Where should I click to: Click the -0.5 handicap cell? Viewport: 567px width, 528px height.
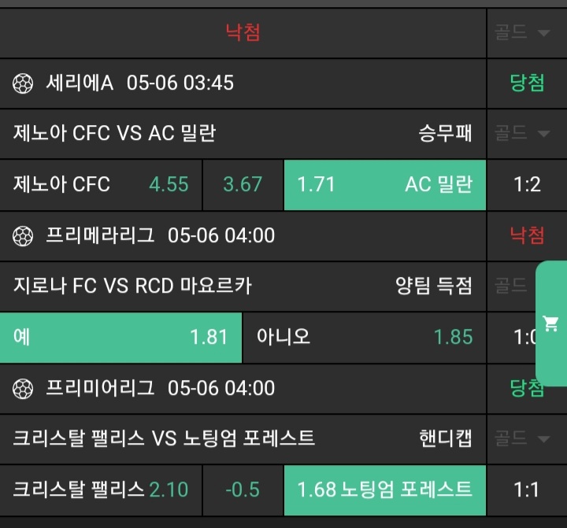pyautogui.click(x=243, y=489)
